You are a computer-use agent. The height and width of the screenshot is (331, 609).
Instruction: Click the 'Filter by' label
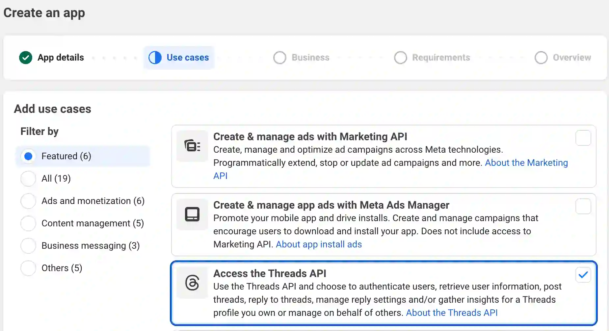(x=40, y=131)
